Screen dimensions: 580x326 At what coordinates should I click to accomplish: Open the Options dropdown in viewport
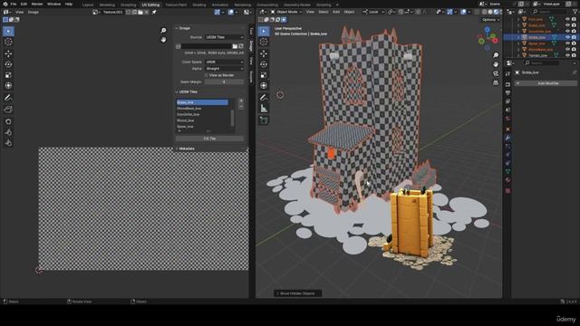490,20
